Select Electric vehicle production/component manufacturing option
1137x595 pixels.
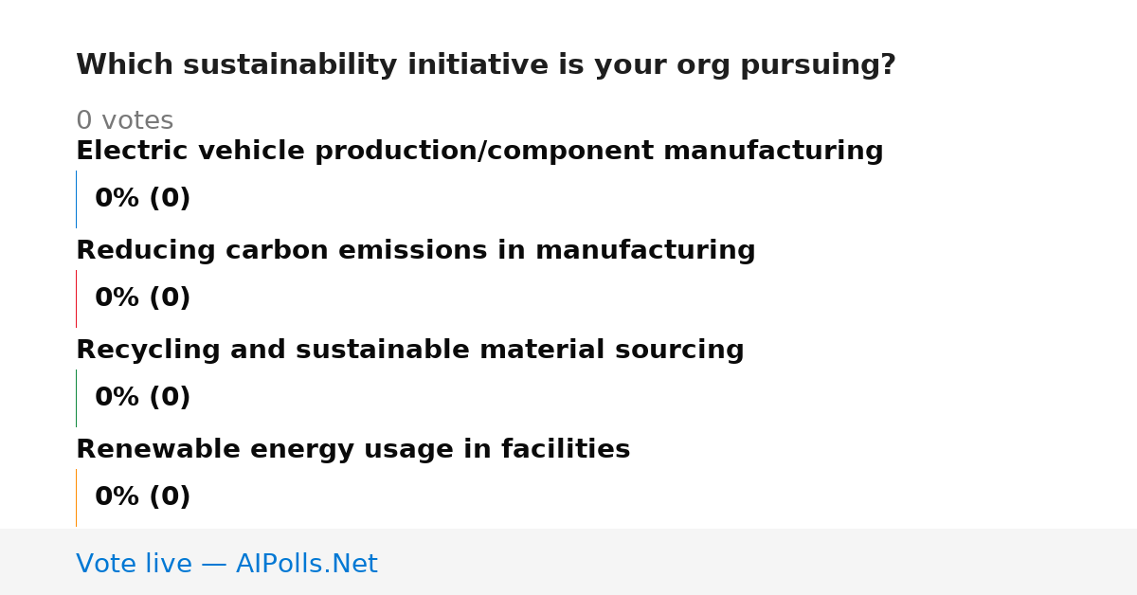(x=479, y=152)
